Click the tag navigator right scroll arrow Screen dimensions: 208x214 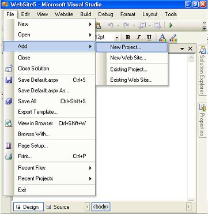(189, 207)
